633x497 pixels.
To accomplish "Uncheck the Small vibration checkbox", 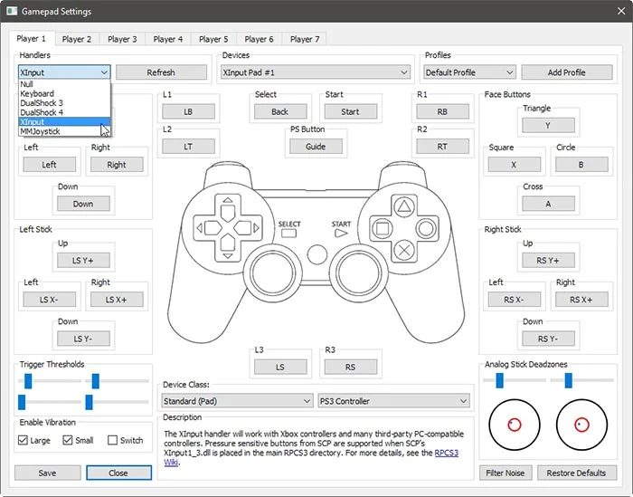I will [x=68, y=440].
